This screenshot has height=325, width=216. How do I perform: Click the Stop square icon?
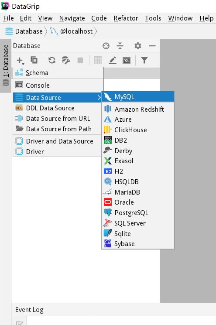pos(80,60)
